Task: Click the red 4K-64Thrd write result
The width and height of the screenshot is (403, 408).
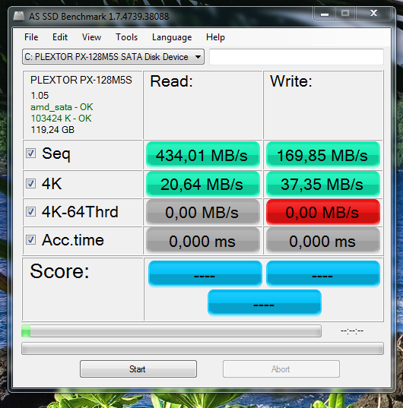Action: pyautogui.click(x=323, y=212)
